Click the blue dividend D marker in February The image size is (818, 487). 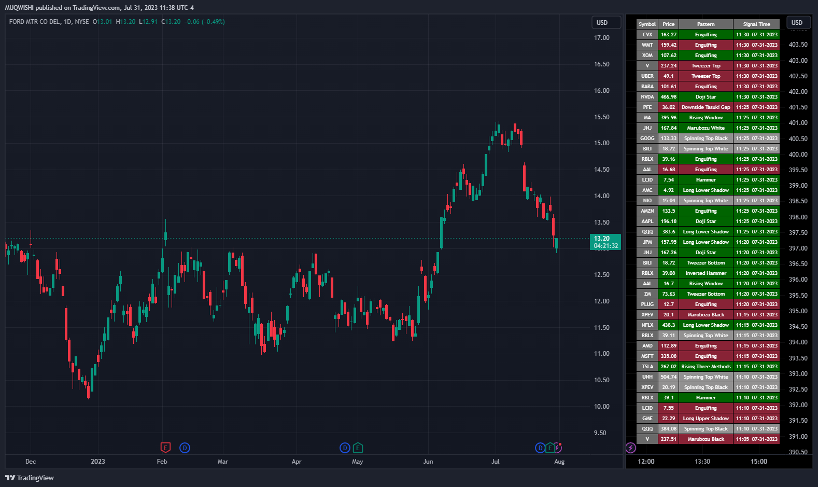185,448
